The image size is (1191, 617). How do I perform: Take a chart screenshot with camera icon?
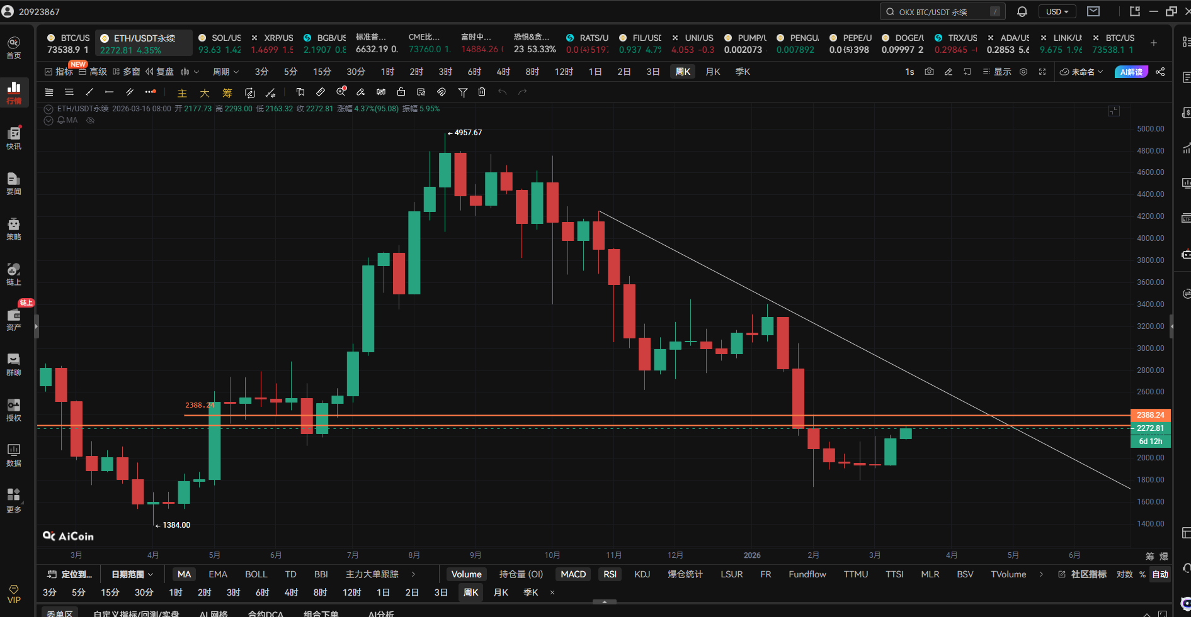point(929,72)
